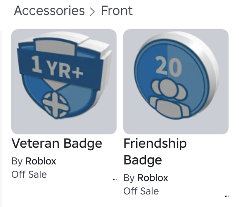Click Off Sale label under Veteran Badge
This screenshot has width=239, height=207.
coord(29,174)
